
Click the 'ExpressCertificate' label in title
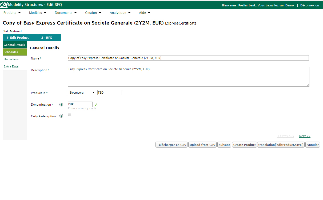point(181,23)
